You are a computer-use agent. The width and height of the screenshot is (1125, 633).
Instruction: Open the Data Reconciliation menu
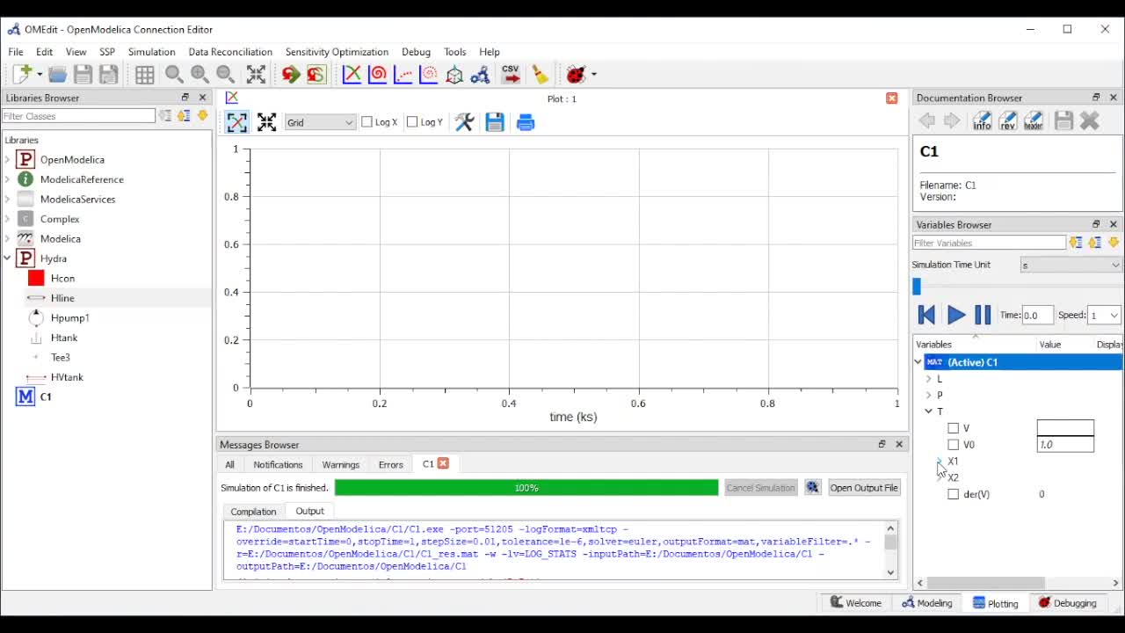pyautogui.click(x=230, y=52)
